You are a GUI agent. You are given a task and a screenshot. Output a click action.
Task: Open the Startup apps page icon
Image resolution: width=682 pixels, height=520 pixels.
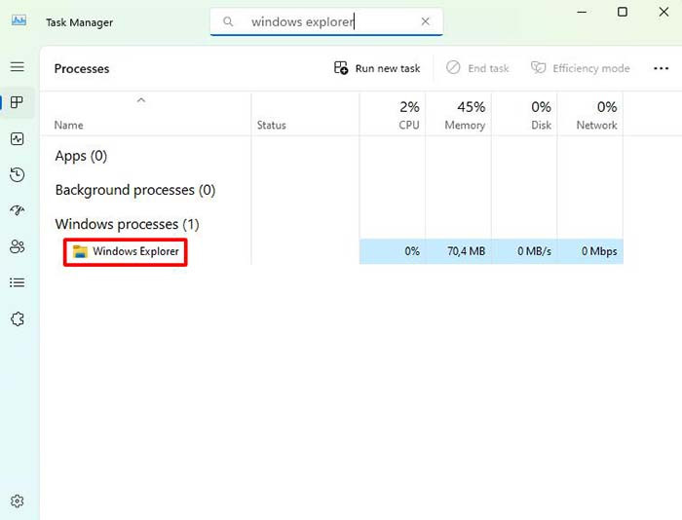(x=17, y=210)
